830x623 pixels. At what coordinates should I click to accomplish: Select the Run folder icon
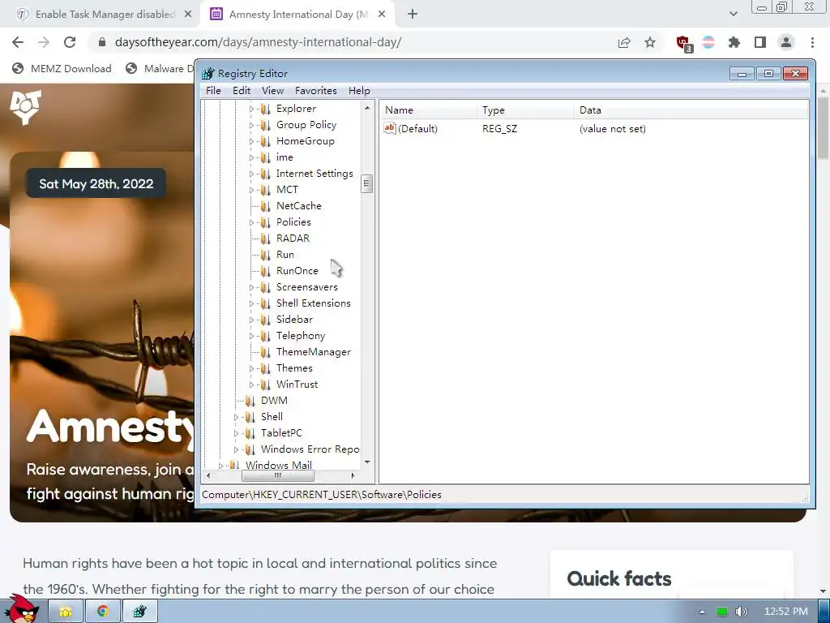[265, 255]
